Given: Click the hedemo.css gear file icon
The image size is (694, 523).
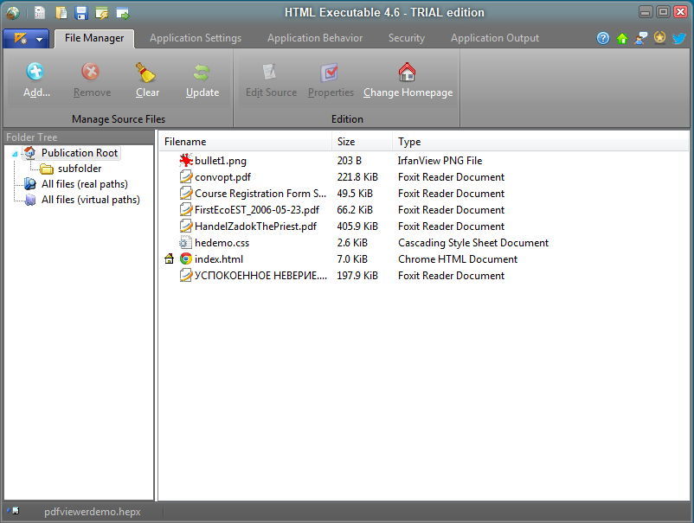Looking at the screenshot, I should 185,243.
